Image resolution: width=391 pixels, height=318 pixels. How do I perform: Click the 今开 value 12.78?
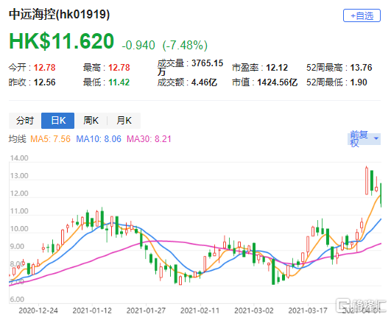point(44,68)
